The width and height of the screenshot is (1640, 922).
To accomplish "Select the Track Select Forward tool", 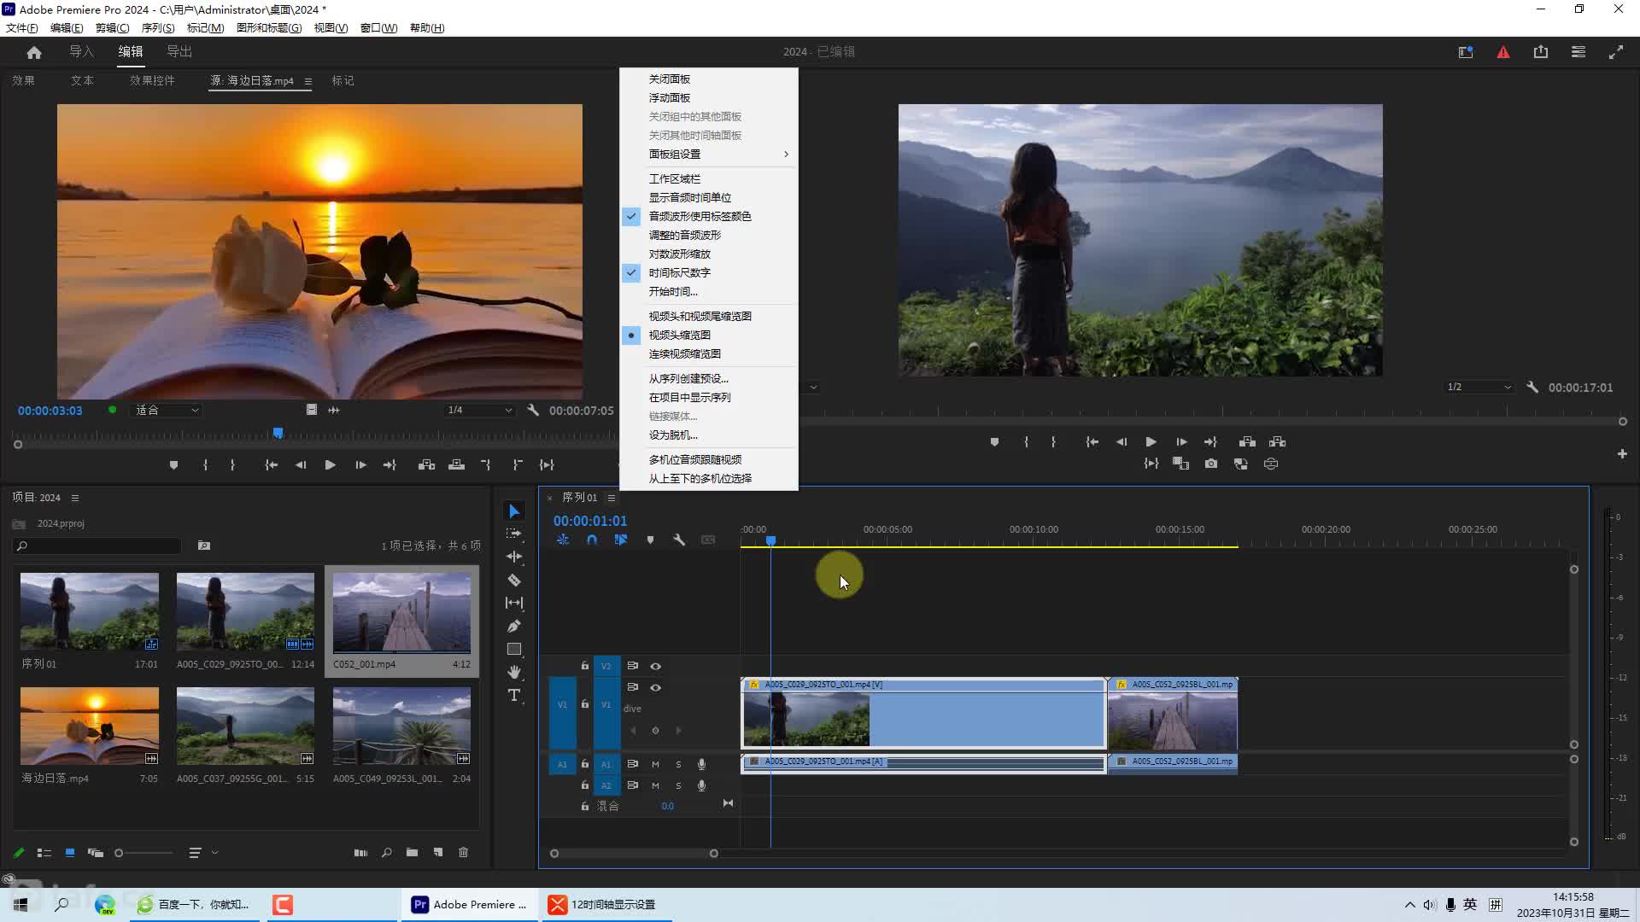I will click(x=514, y=534).
